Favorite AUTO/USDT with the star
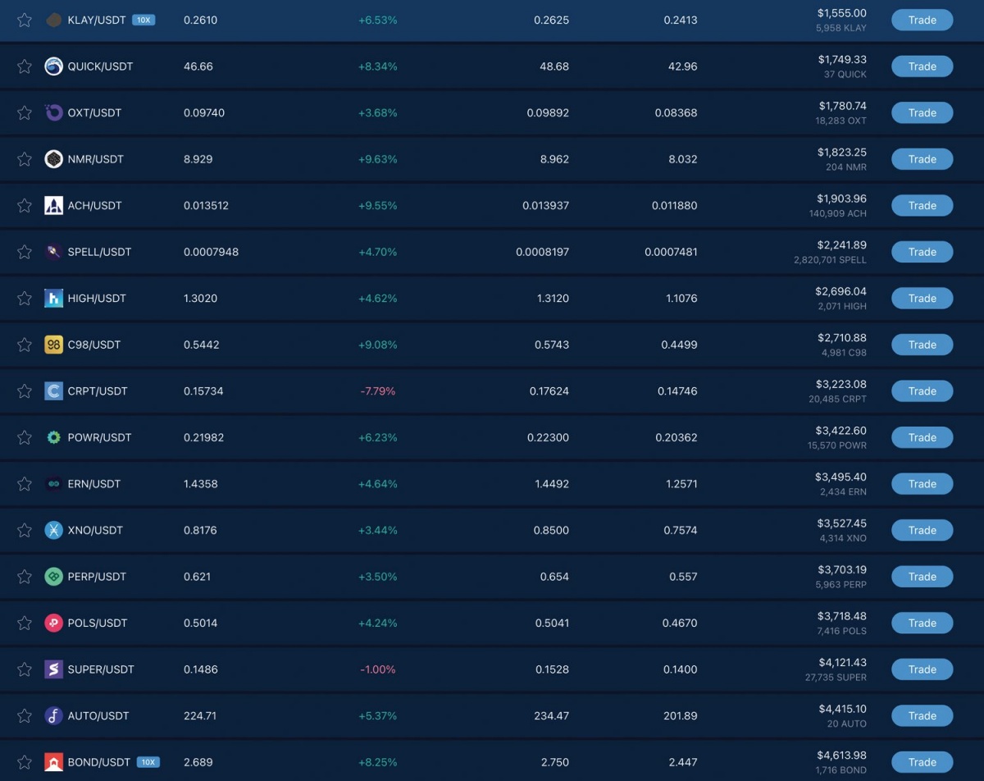 click(x=25, y=715)
